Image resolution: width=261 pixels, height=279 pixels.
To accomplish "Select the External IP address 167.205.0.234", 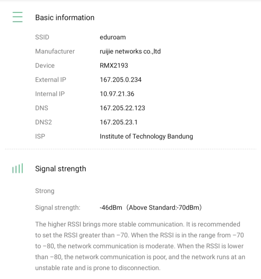I will pyautogui.click(x=121, y=80).
